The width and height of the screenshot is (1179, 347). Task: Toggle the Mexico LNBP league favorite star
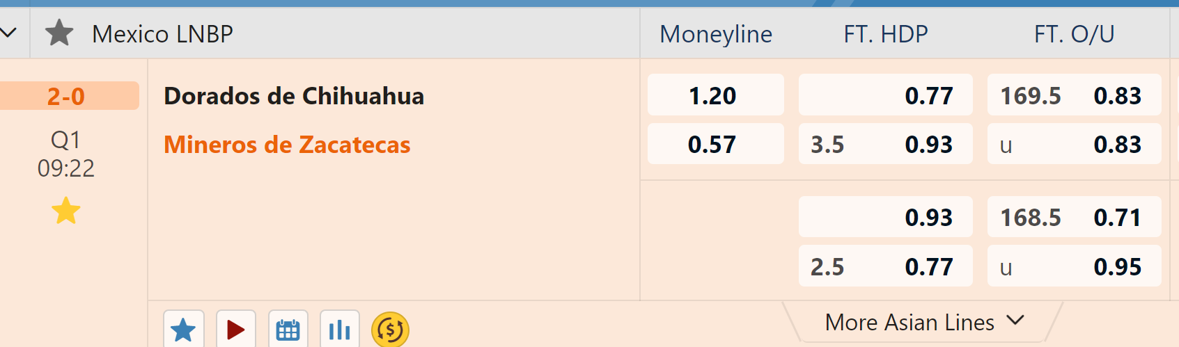(x=59, y=33)
